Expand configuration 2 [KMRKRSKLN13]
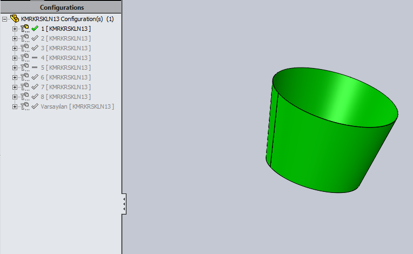 coord(15,38)
